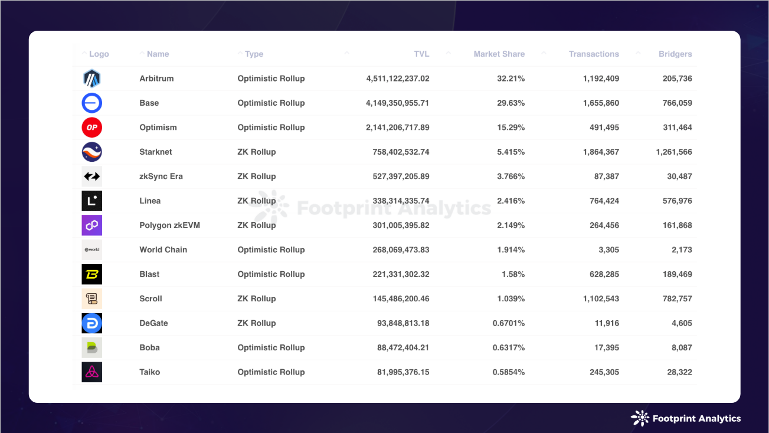Click the Base chain logo
The height and width of the screenshot is (433, 769).
tap(91, 103)
